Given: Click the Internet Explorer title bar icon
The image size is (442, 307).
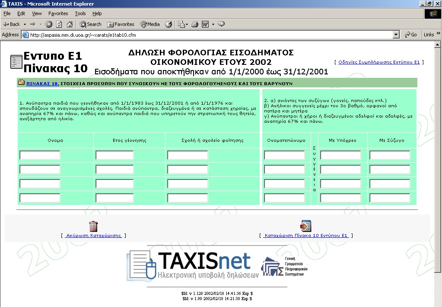Looking at the screenshot, I should tap(3, 3).
